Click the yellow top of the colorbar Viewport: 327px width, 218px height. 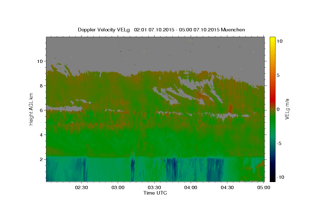click(x=272, y=39)
